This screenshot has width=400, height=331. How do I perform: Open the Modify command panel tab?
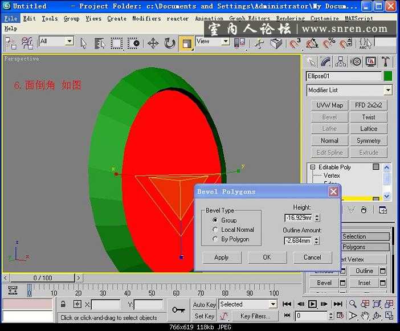click(326, 62)
